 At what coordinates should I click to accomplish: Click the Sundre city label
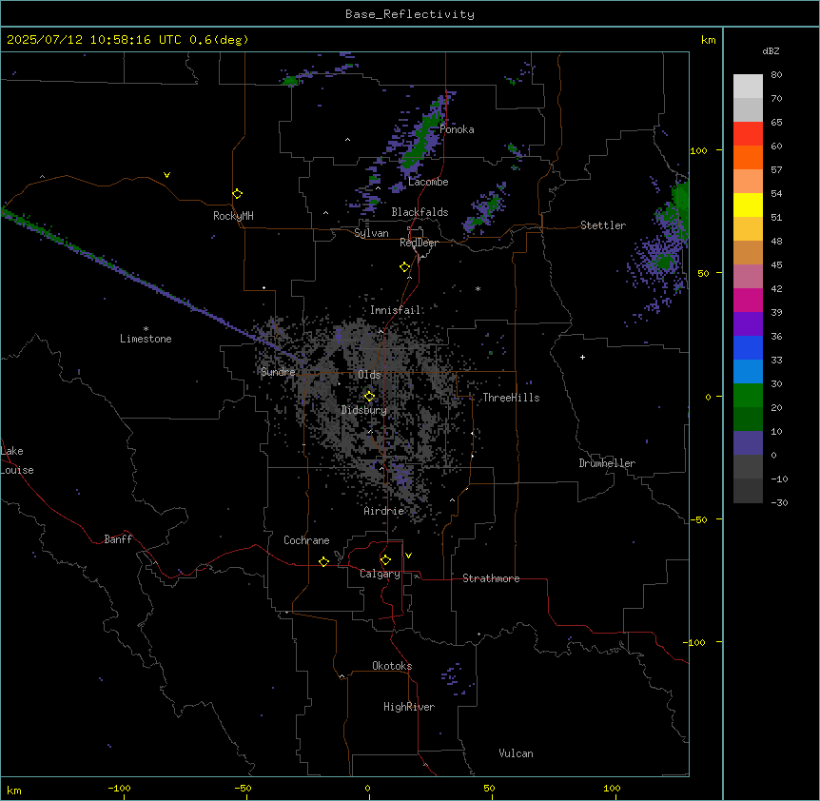(x=278, y=372)
